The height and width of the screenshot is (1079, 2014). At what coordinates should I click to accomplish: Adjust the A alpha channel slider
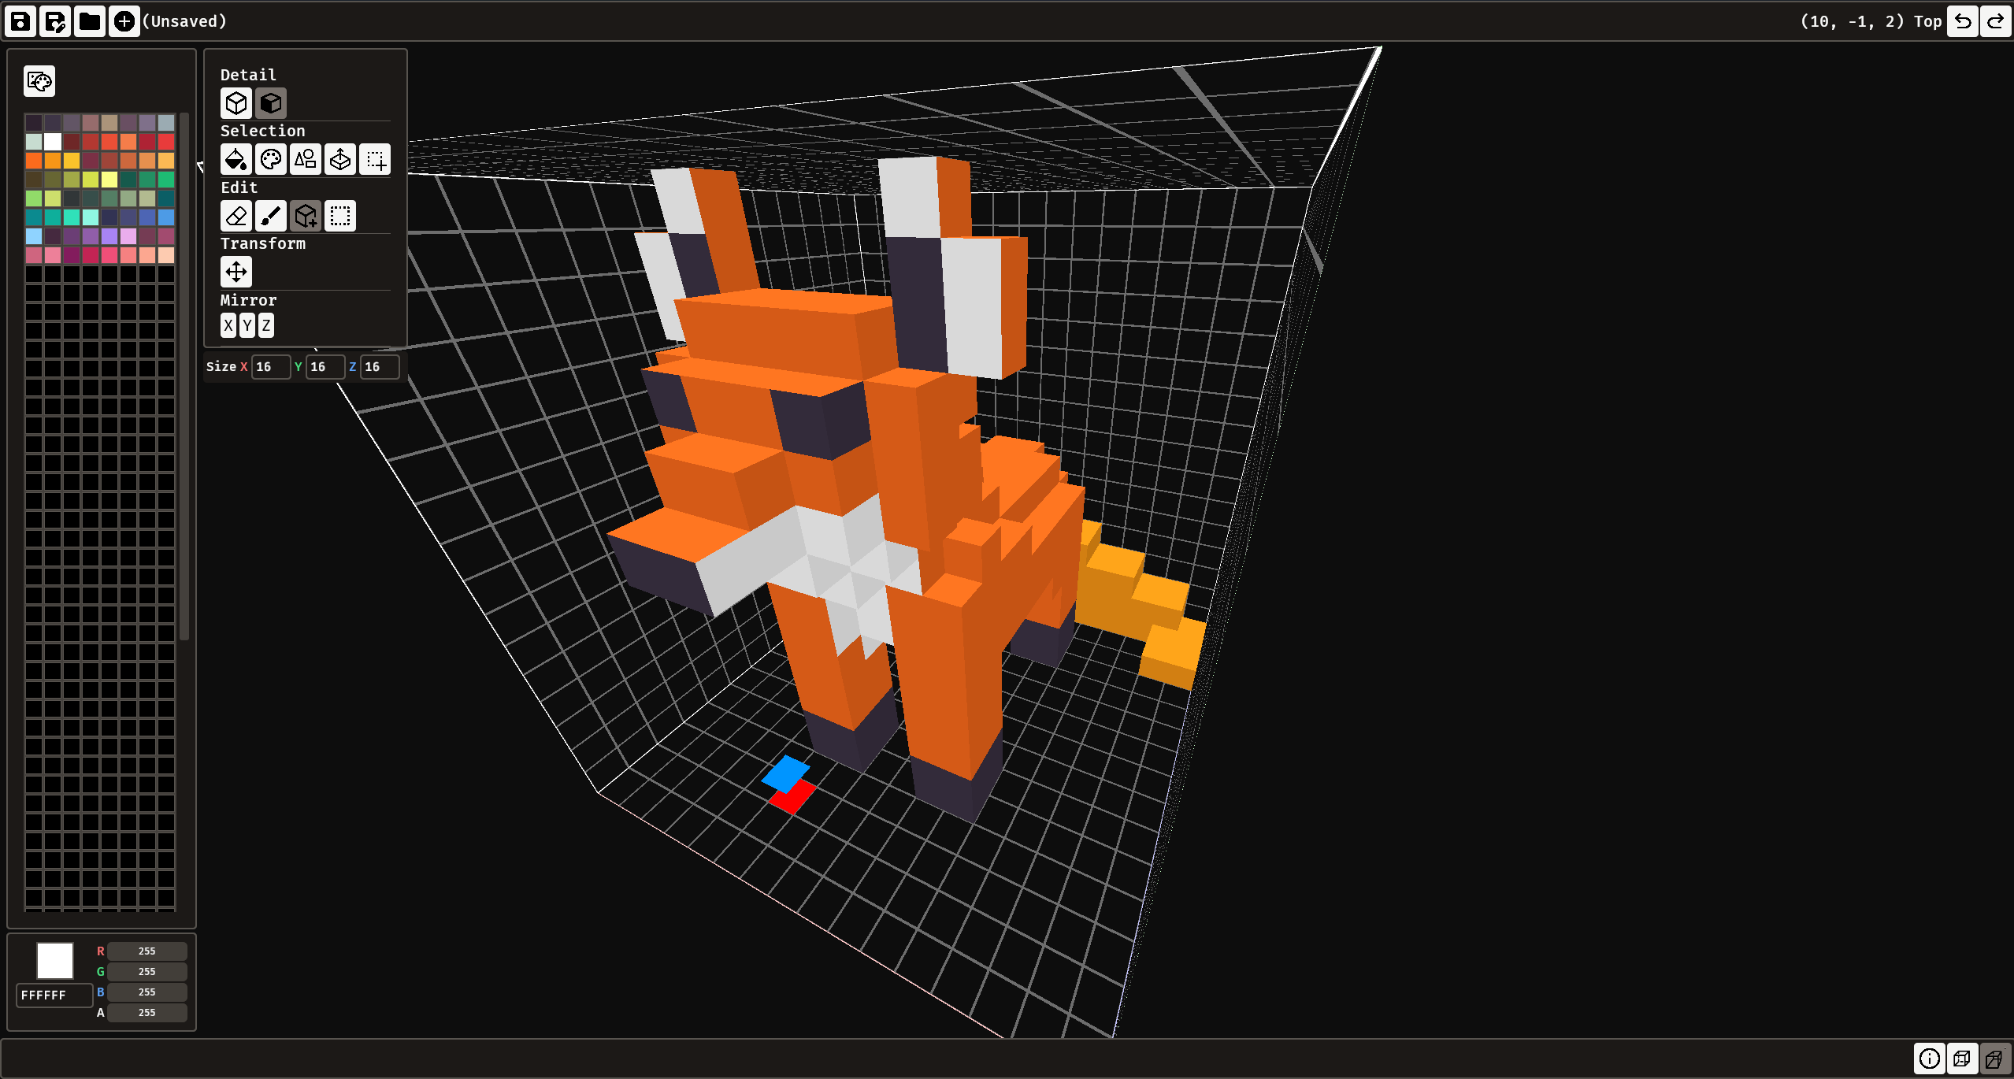tap(147, 1013)
